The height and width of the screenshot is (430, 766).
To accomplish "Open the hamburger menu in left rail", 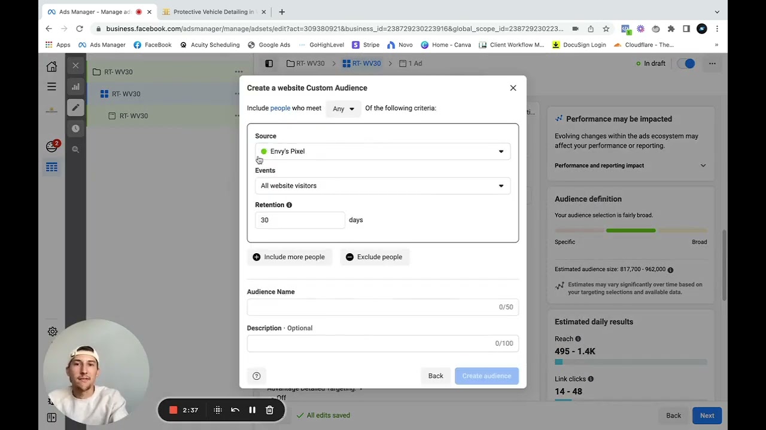I will coord(51,87).
